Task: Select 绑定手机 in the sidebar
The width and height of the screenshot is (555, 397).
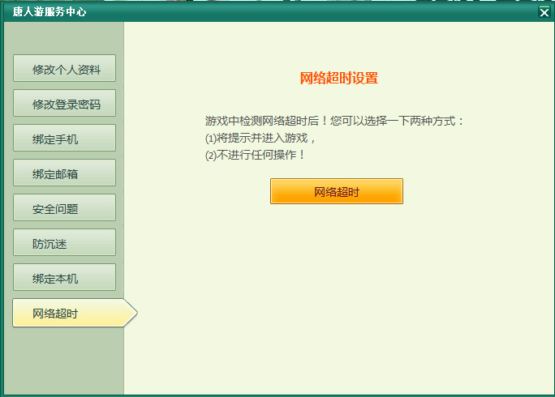Action: click(x=65, y=139)
